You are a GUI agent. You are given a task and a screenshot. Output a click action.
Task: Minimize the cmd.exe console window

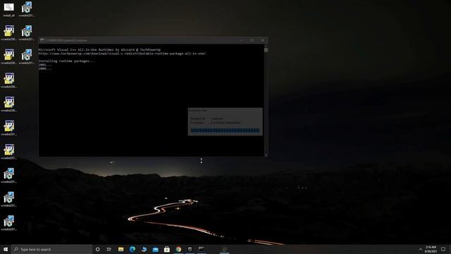click(241, 40)
